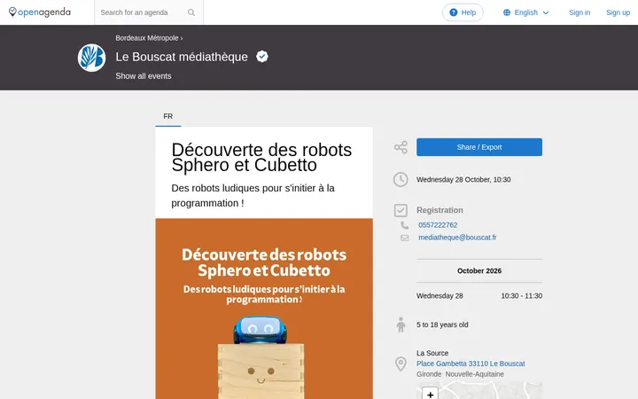Screen dimensions: 638x399
Task: Select the Découverte des robots page heading
Action: pos(261,157)
